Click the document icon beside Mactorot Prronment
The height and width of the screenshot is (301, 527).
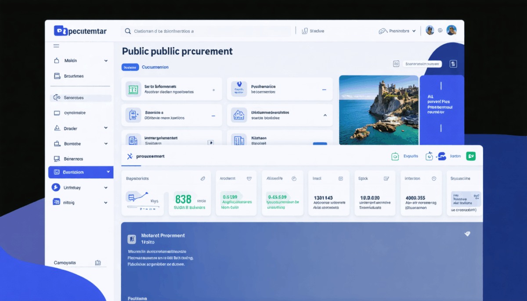[131, 239]
